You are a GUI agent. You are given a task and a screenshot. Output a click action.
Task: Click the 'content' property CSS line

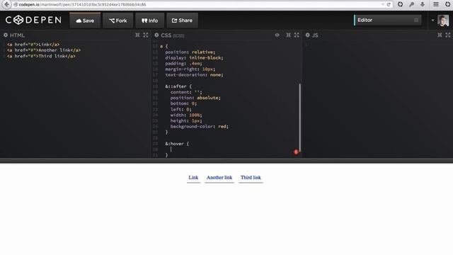point(186,92)
